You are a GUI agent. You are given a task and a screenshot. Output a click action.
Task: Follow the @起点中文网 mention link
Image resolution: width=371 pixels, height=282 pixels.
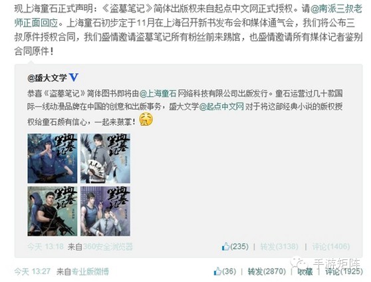tap(221, 106)
